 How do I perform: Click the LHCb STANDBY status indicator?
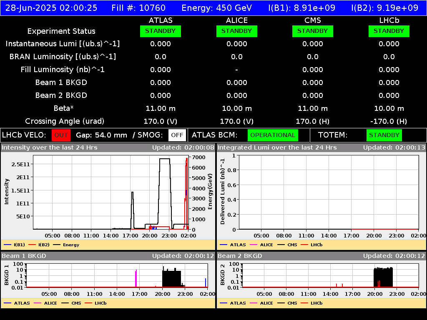(x=389, y=31)
